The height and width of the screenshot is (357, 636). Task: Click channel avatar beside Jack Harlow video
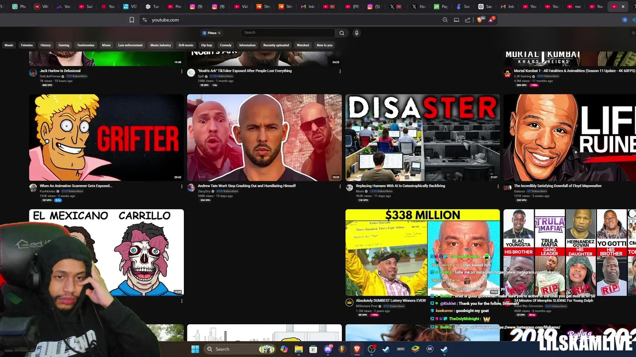[33, 73]
